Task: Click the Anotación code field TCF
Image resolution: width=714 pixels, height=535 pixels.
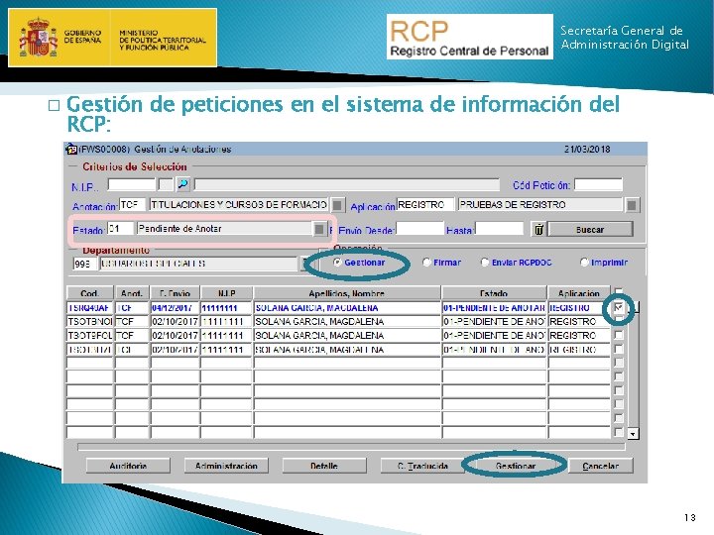Action: point(132,205)
